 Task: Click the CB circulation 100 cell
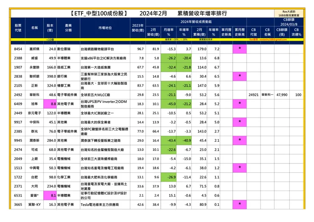pyautogui.click(x=296, y=95)
